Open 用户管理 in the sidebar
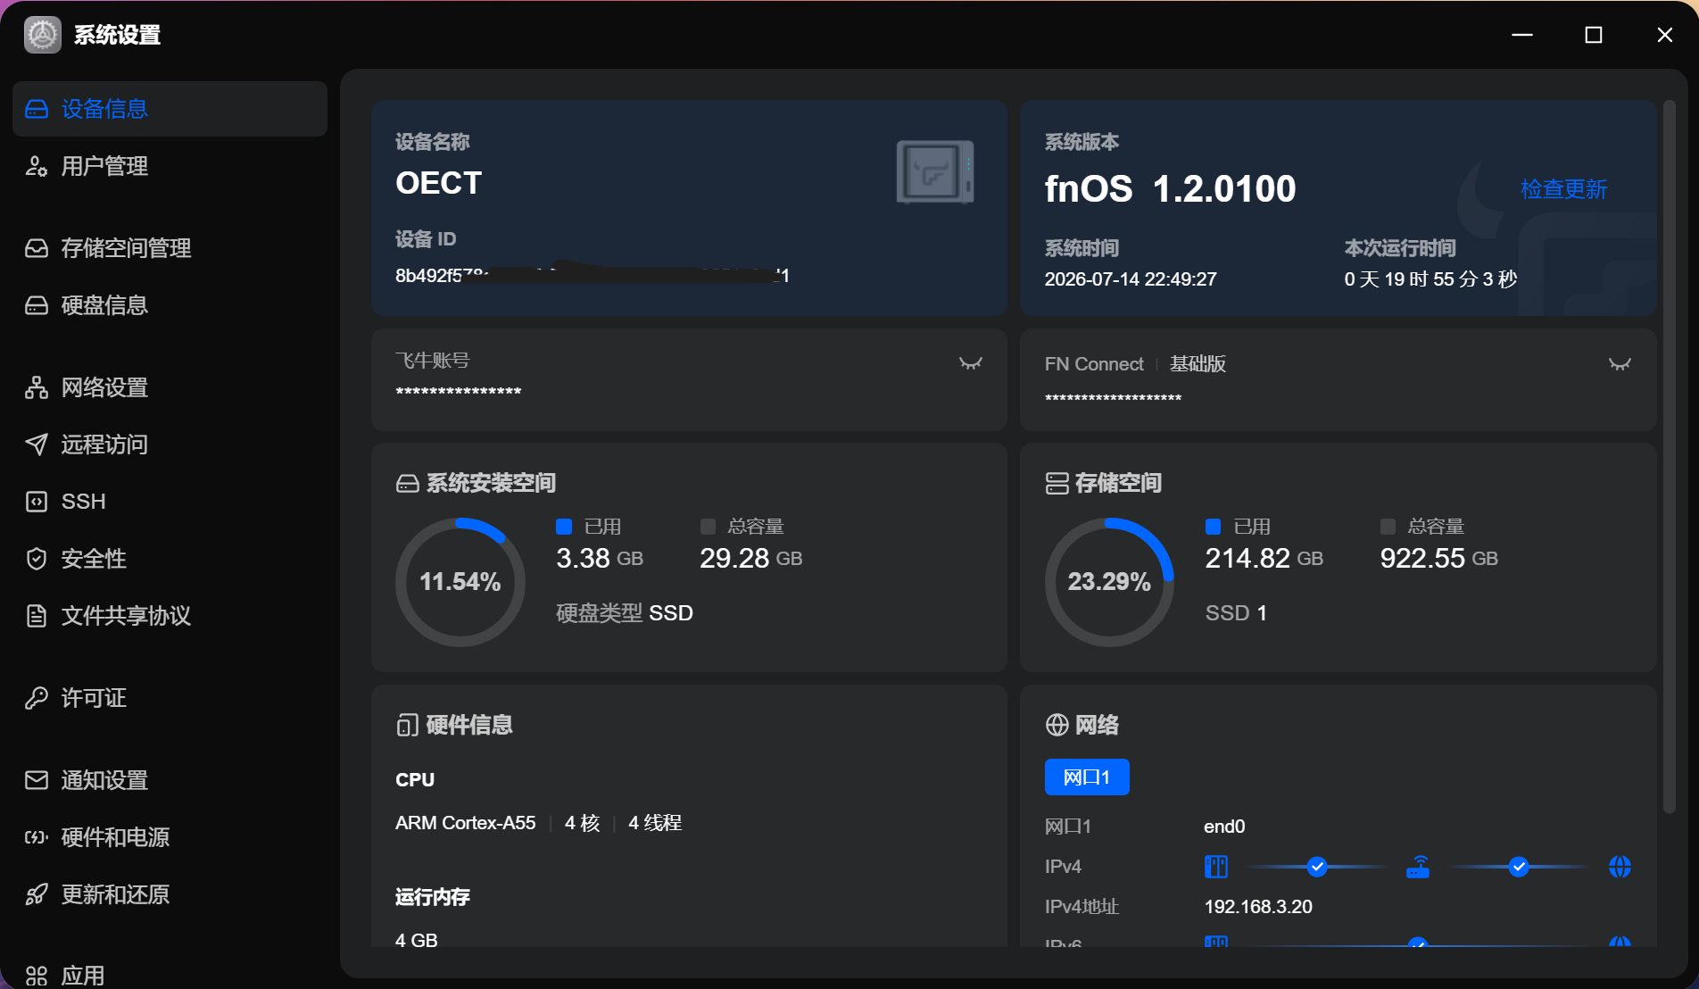The height and width of the screenshot is (989, 1699). (170, 166)
